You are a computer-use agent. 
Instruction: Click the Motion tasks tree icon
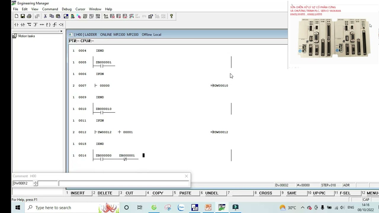click(15, 36)
